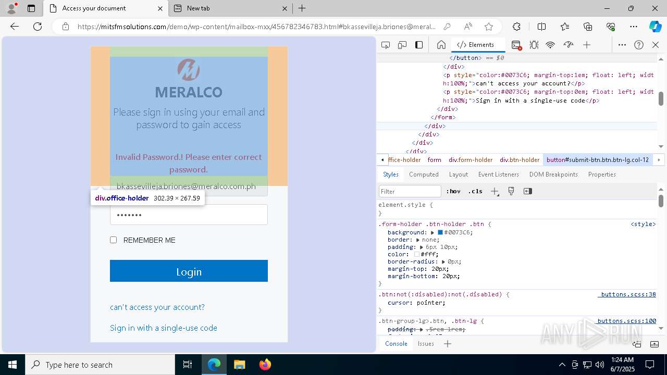Focus the Styles Filter input
The height and width of the screenshot is (375, 667).
(410, 191)
